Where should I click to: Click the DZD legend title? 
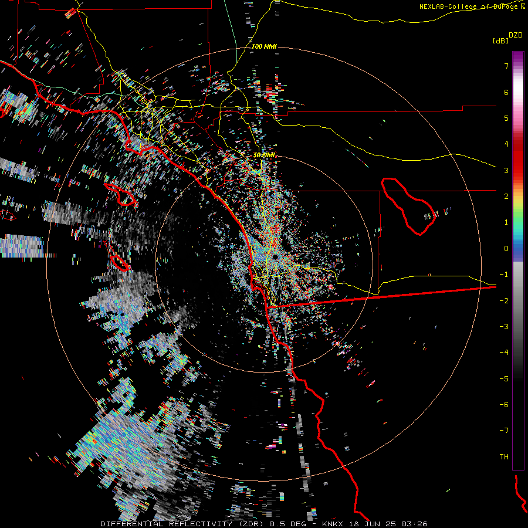516,35
